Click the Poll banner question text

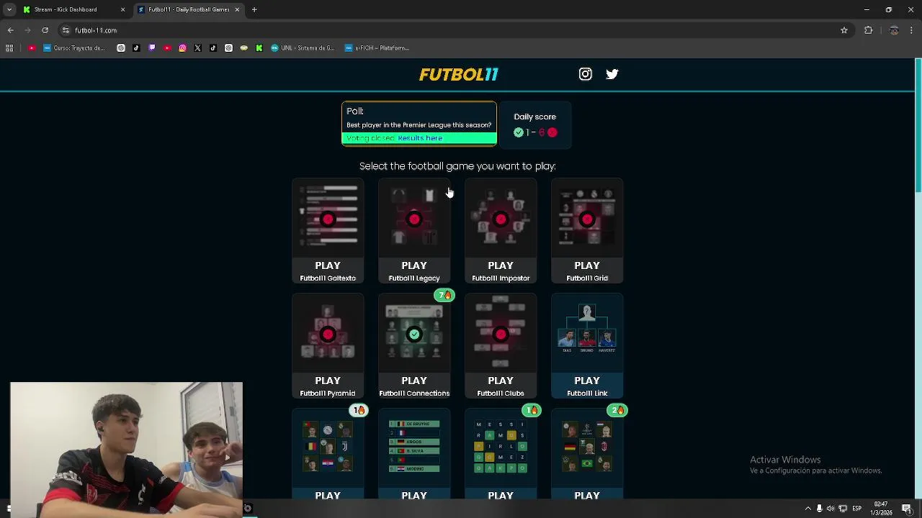419,125
